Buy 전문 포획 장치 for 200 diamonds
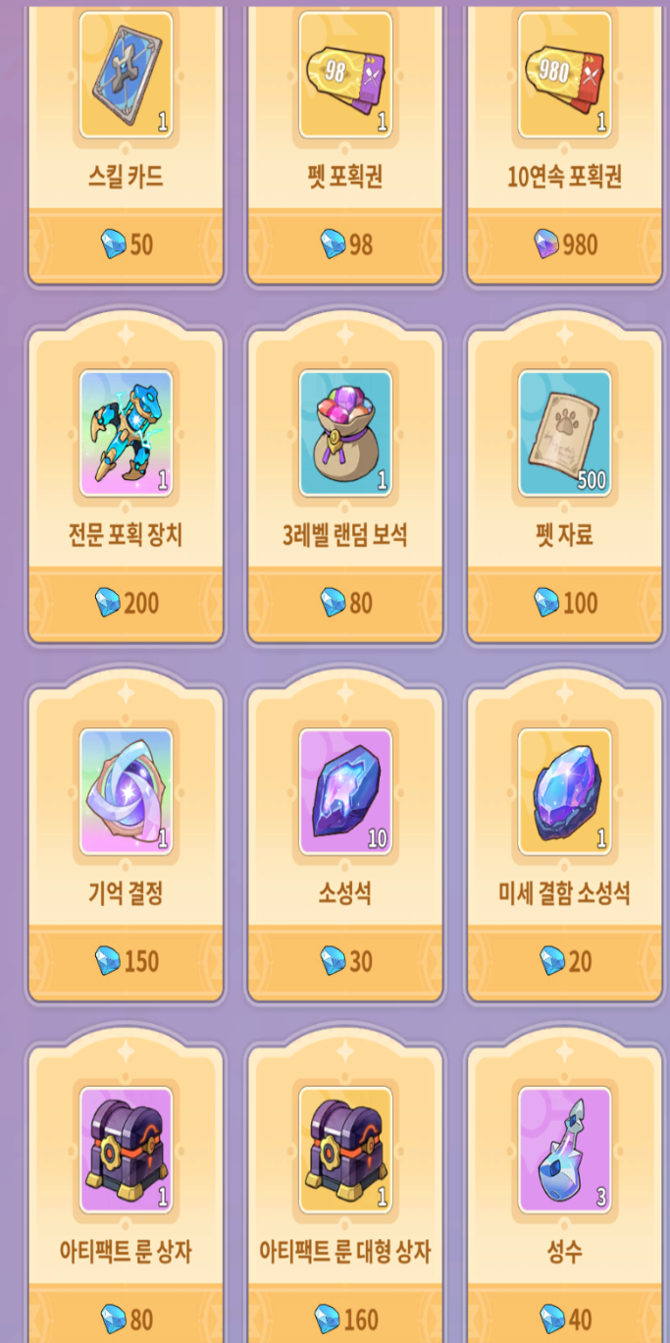 (126, 603)
